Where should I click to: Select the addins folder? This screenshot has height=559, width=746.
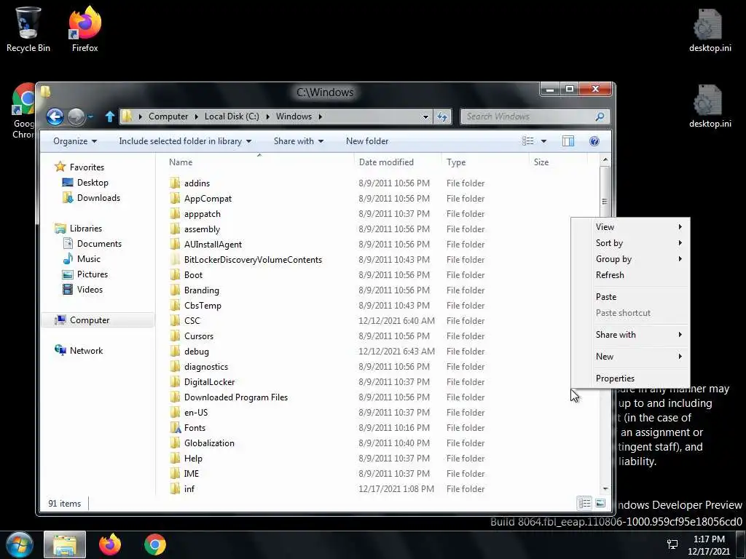click(x=197, y=183)
